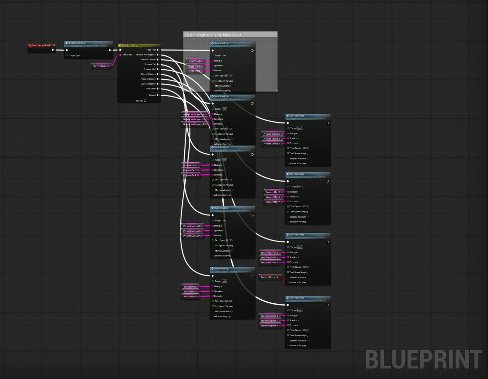Click the Target pin on Set Dialogue State
Image resolution: width=488 pixels, height=379 pixels.
tap(67, 55)
